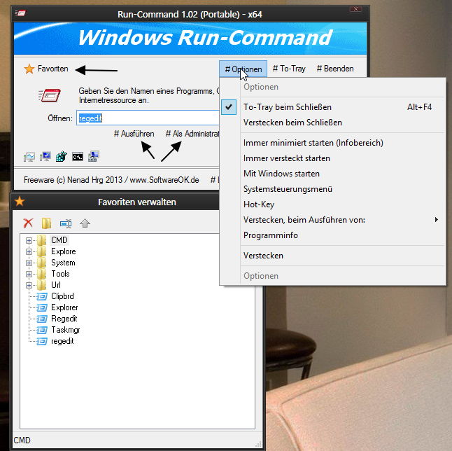
Task: Open Verstecken, beim Ausführen von submenu
Action: [332, 220]
